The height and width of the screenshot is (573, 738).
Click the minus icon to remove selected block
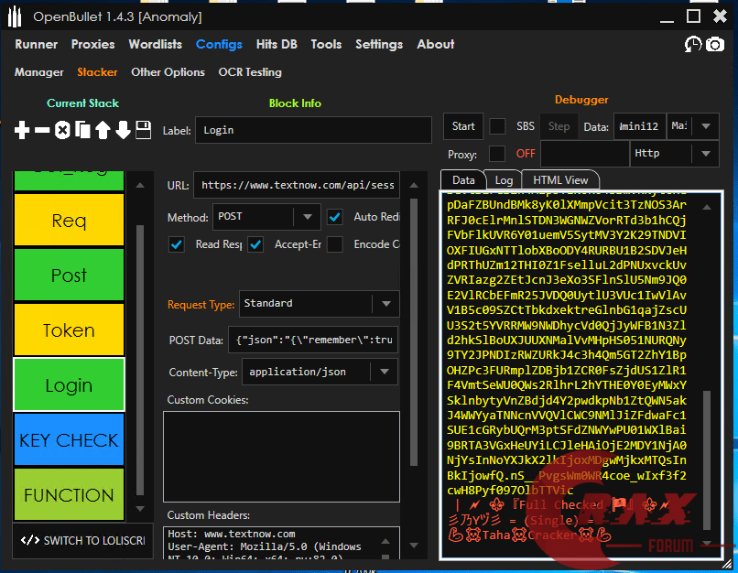[42, 131]
